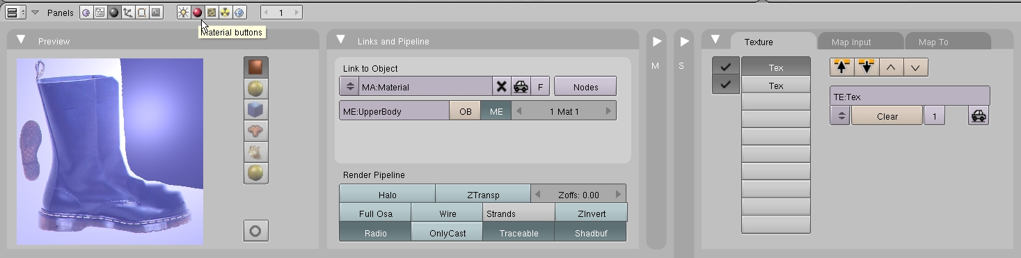
Task: Click the Clear texture button
Action: pos(887,116)
